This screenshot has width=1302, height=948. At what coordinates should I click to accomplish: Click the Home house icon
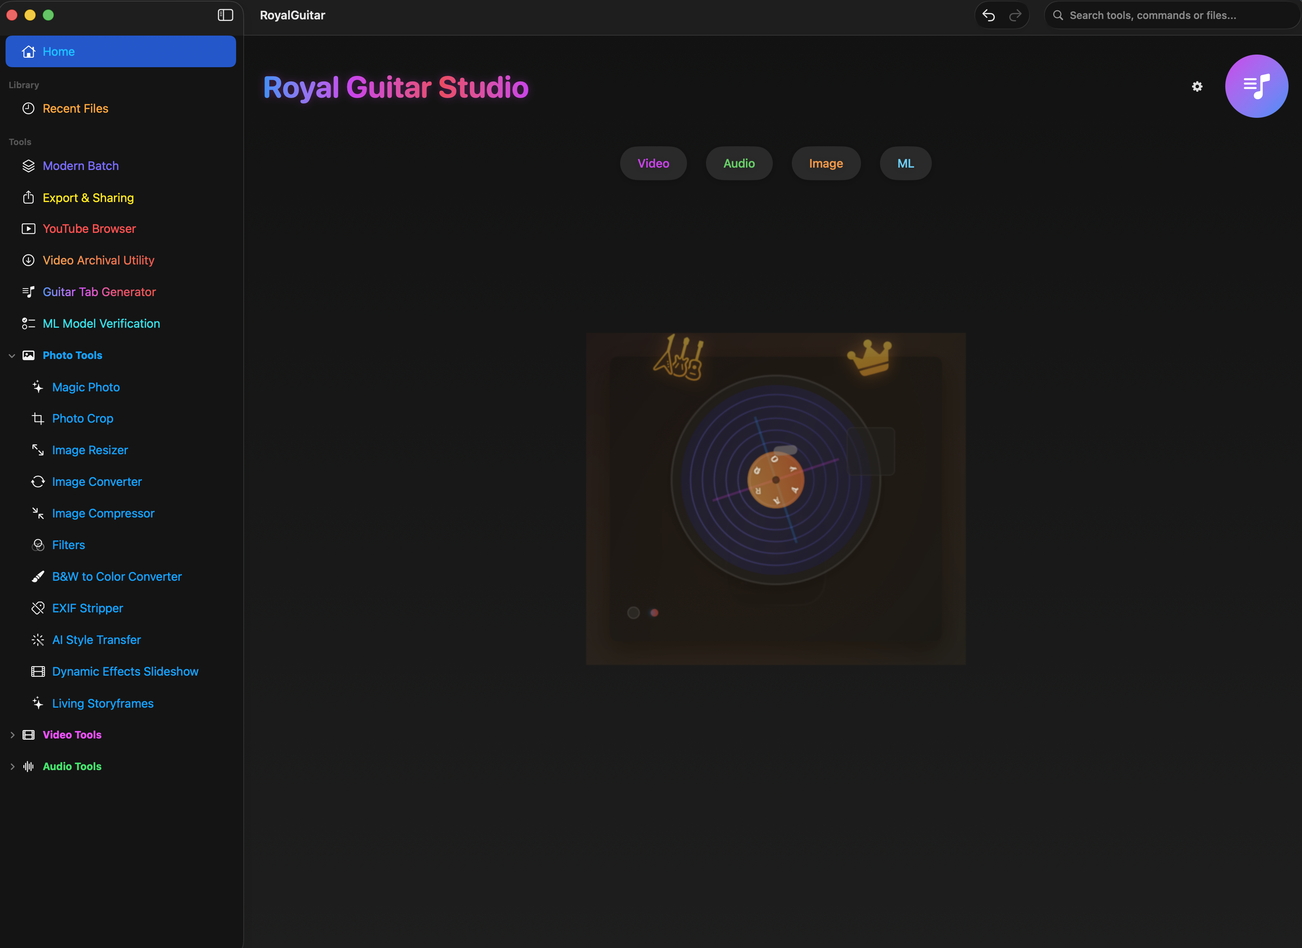pos(29,52)
